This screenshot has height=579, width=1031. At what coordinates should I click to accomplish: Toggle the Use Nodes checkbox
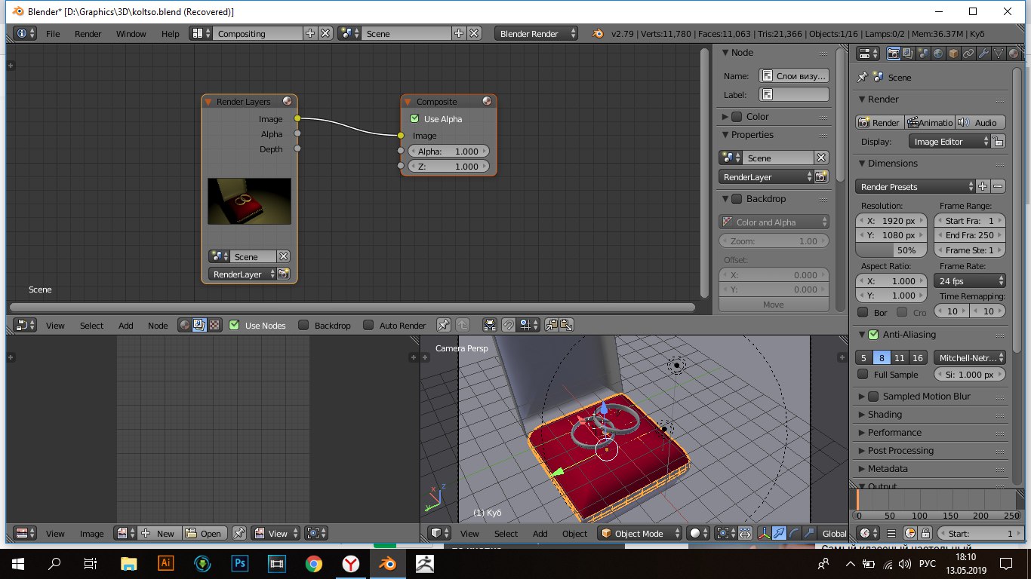(x=234, y=325)
